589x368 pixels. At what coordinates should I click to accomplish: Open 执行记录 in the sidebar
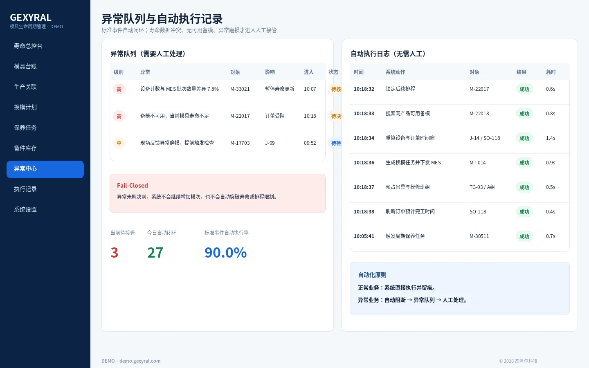(45, 189)
